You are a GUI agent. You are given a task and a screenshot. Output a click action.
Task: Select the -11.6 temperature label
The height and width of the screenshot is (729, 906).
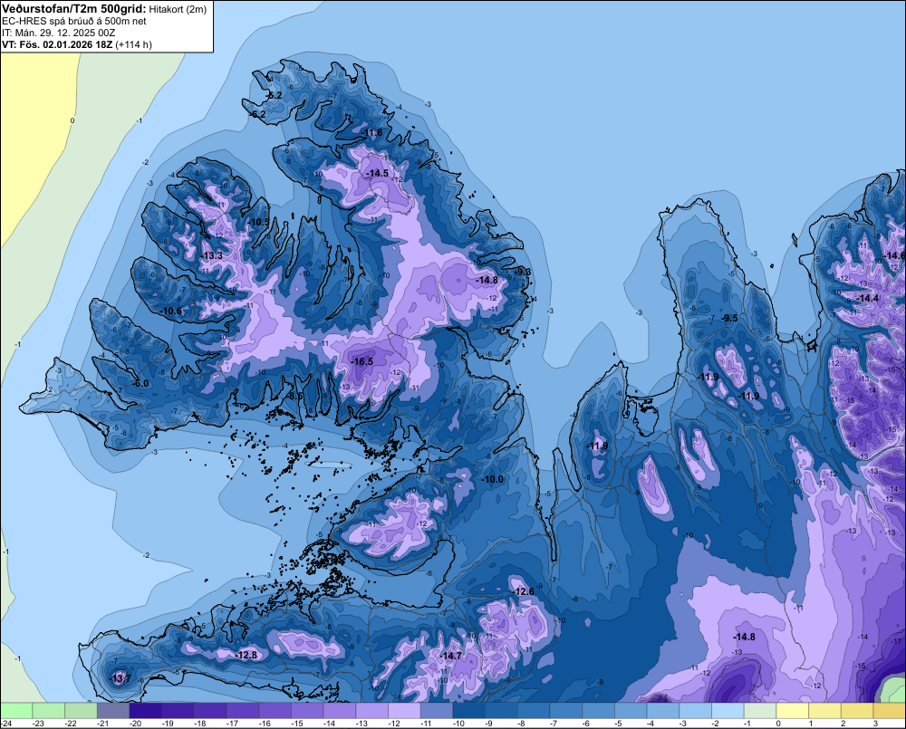click(371, 133)
